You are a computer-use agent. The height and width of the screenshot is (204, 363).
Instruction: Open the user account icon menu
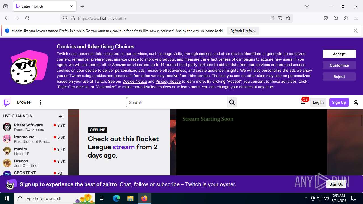click(x=356, y=102)
